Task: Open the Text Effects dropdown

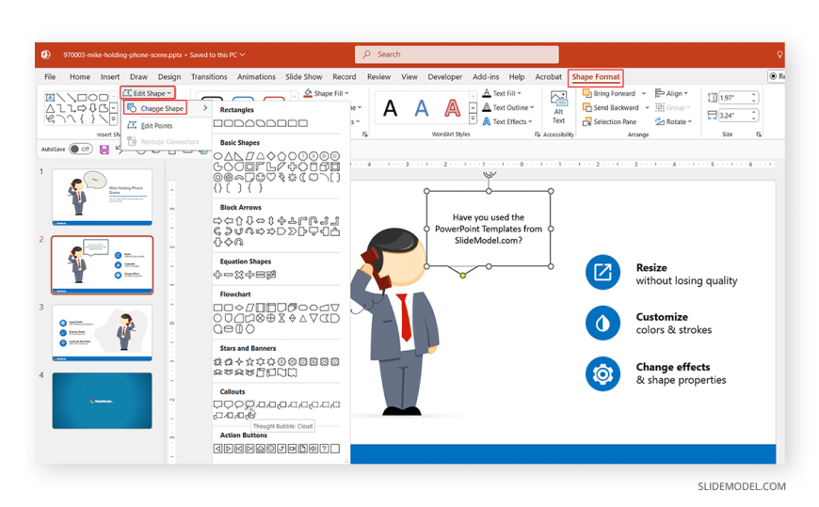Action: [x=530, y=121]
